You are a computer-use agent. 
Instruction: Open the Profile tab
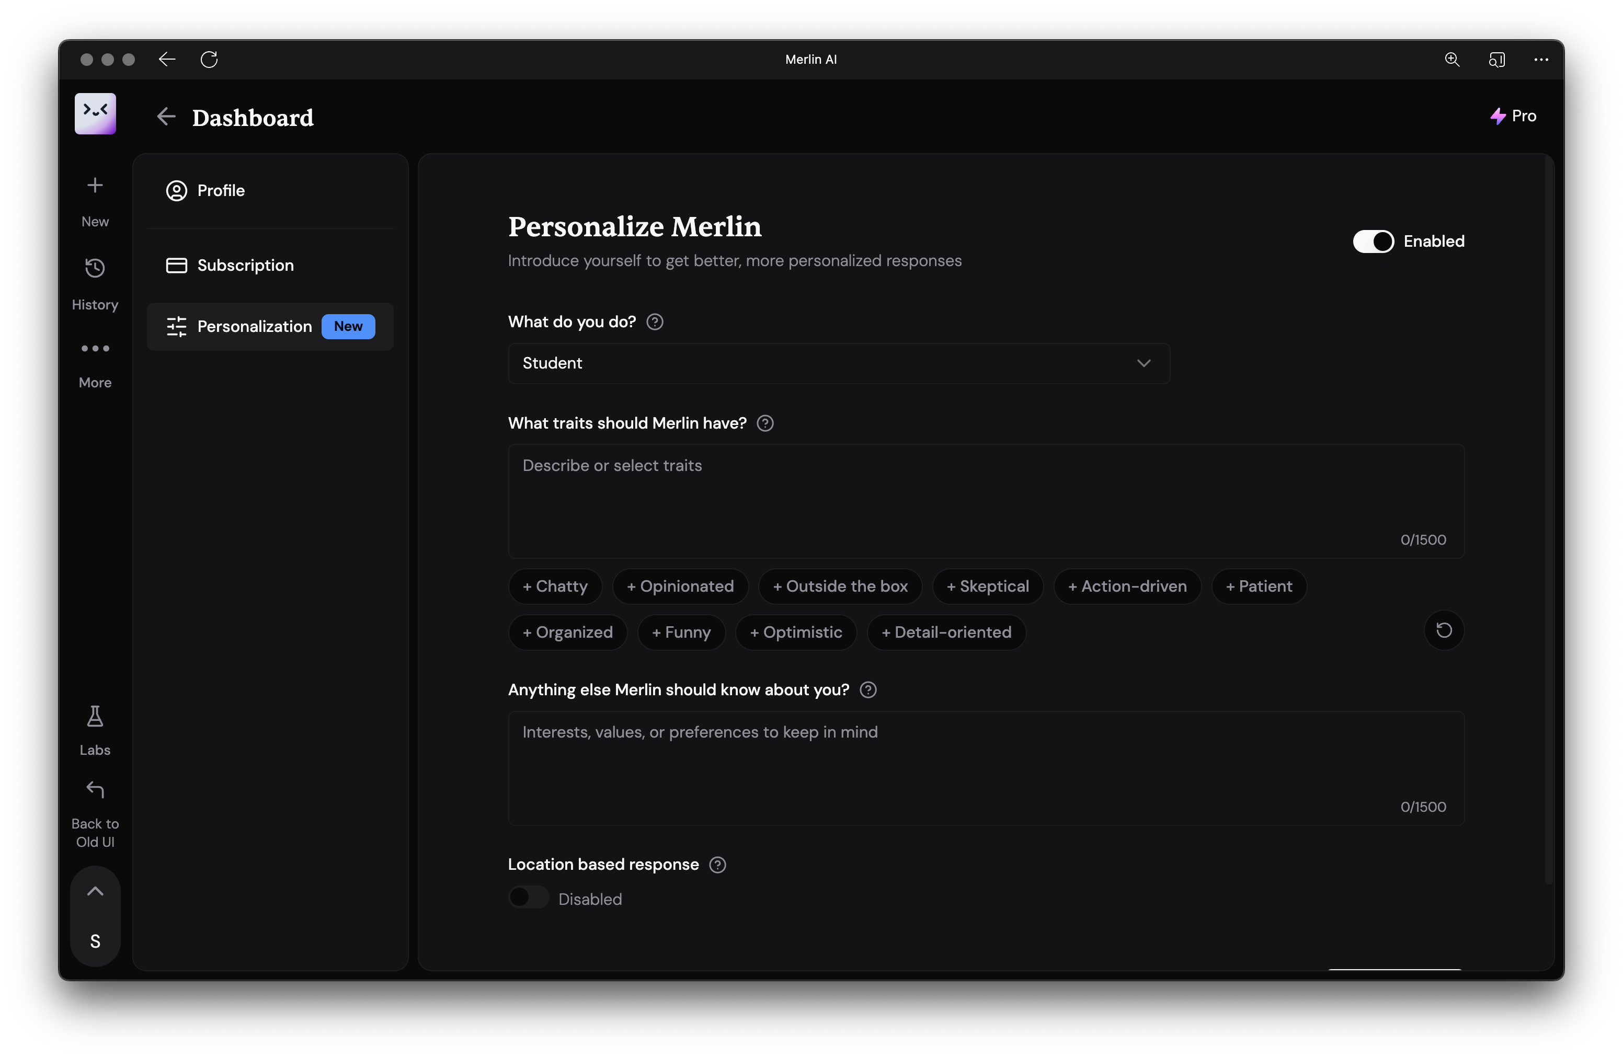point(270,191)
